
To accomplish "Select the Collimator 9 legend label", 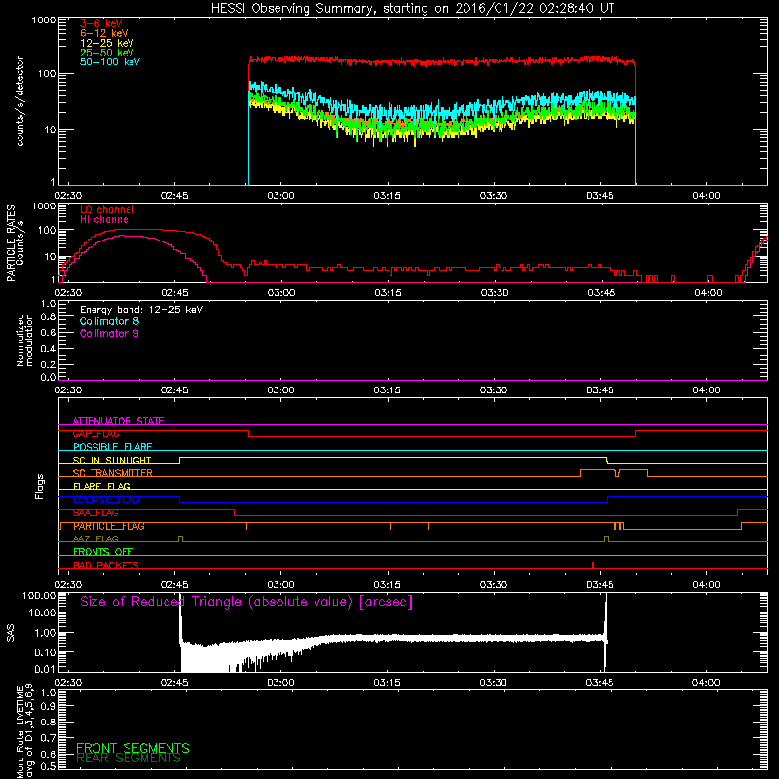I will pos(109,333).
